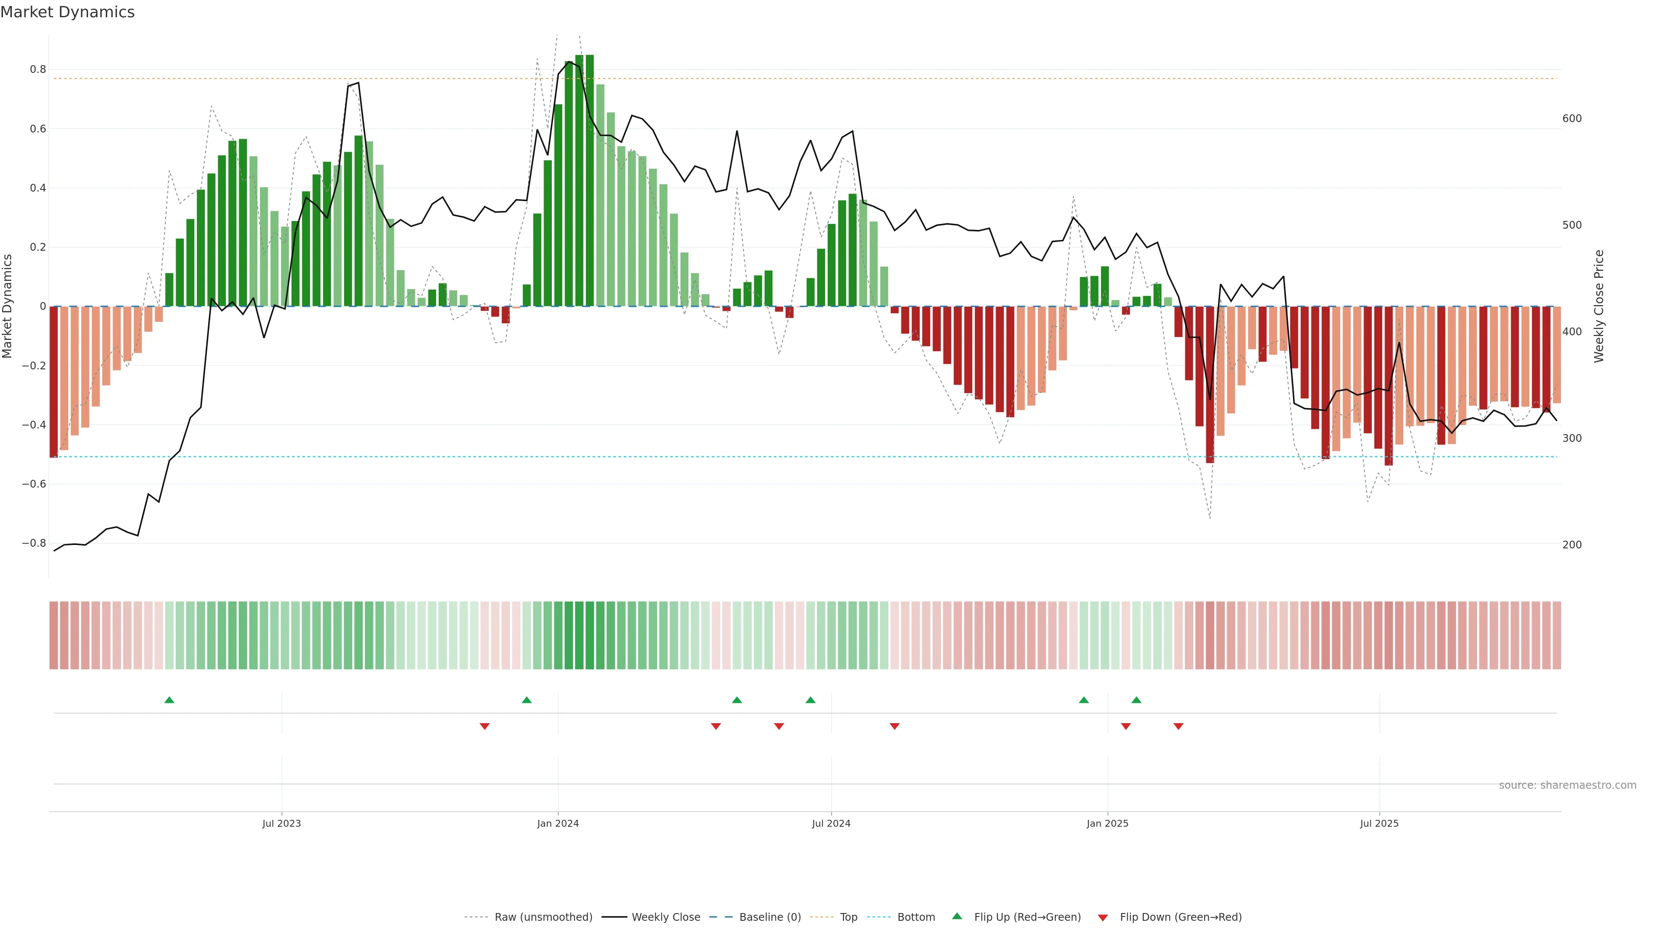1658x932 pixels.
Task: Click the flip-up marker just before Jan 2024
Action: [526, 700]
